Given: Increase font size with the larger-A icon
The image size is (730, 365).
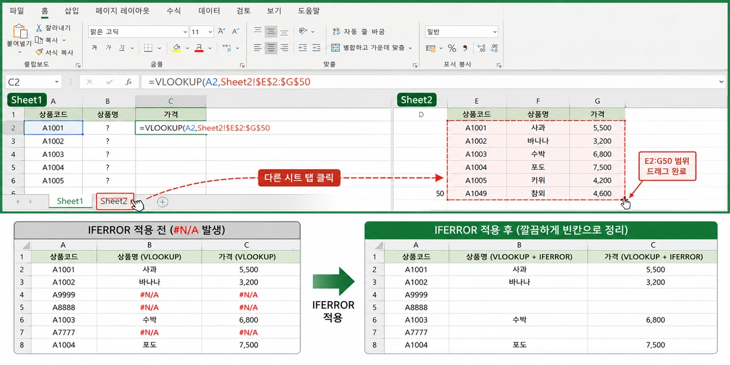Looking at the screenshot, I should point(221,32).
